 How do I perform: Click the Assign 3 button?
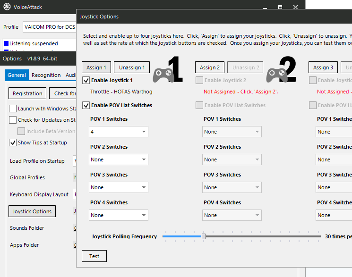323,67
